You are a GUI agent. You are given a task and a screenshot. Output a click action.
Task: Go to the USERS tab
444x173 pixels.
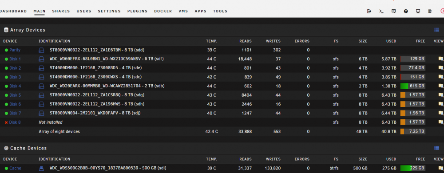84,11
